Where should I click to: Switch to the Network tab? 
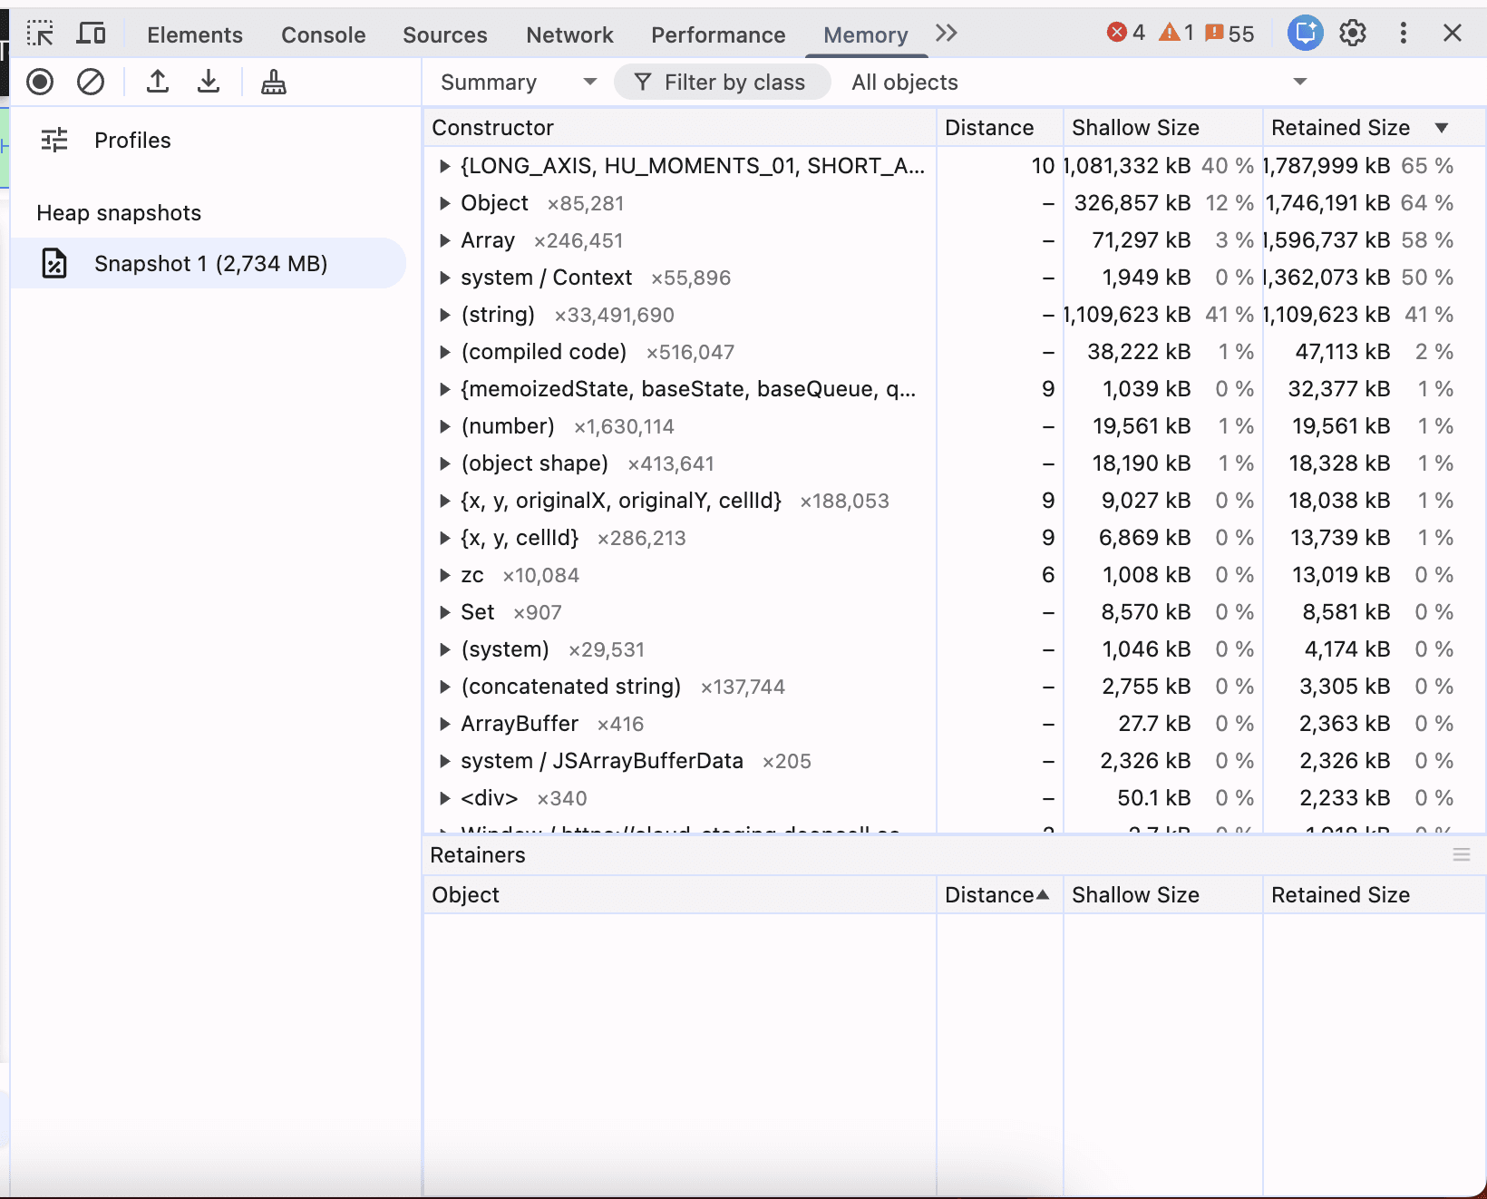coord(569,34)
